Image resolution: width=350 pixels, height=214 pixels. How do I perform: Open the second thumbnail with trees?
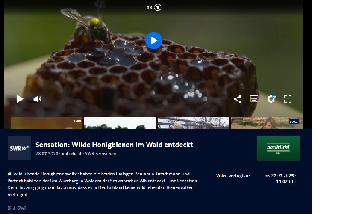click(x=120, y=123)
